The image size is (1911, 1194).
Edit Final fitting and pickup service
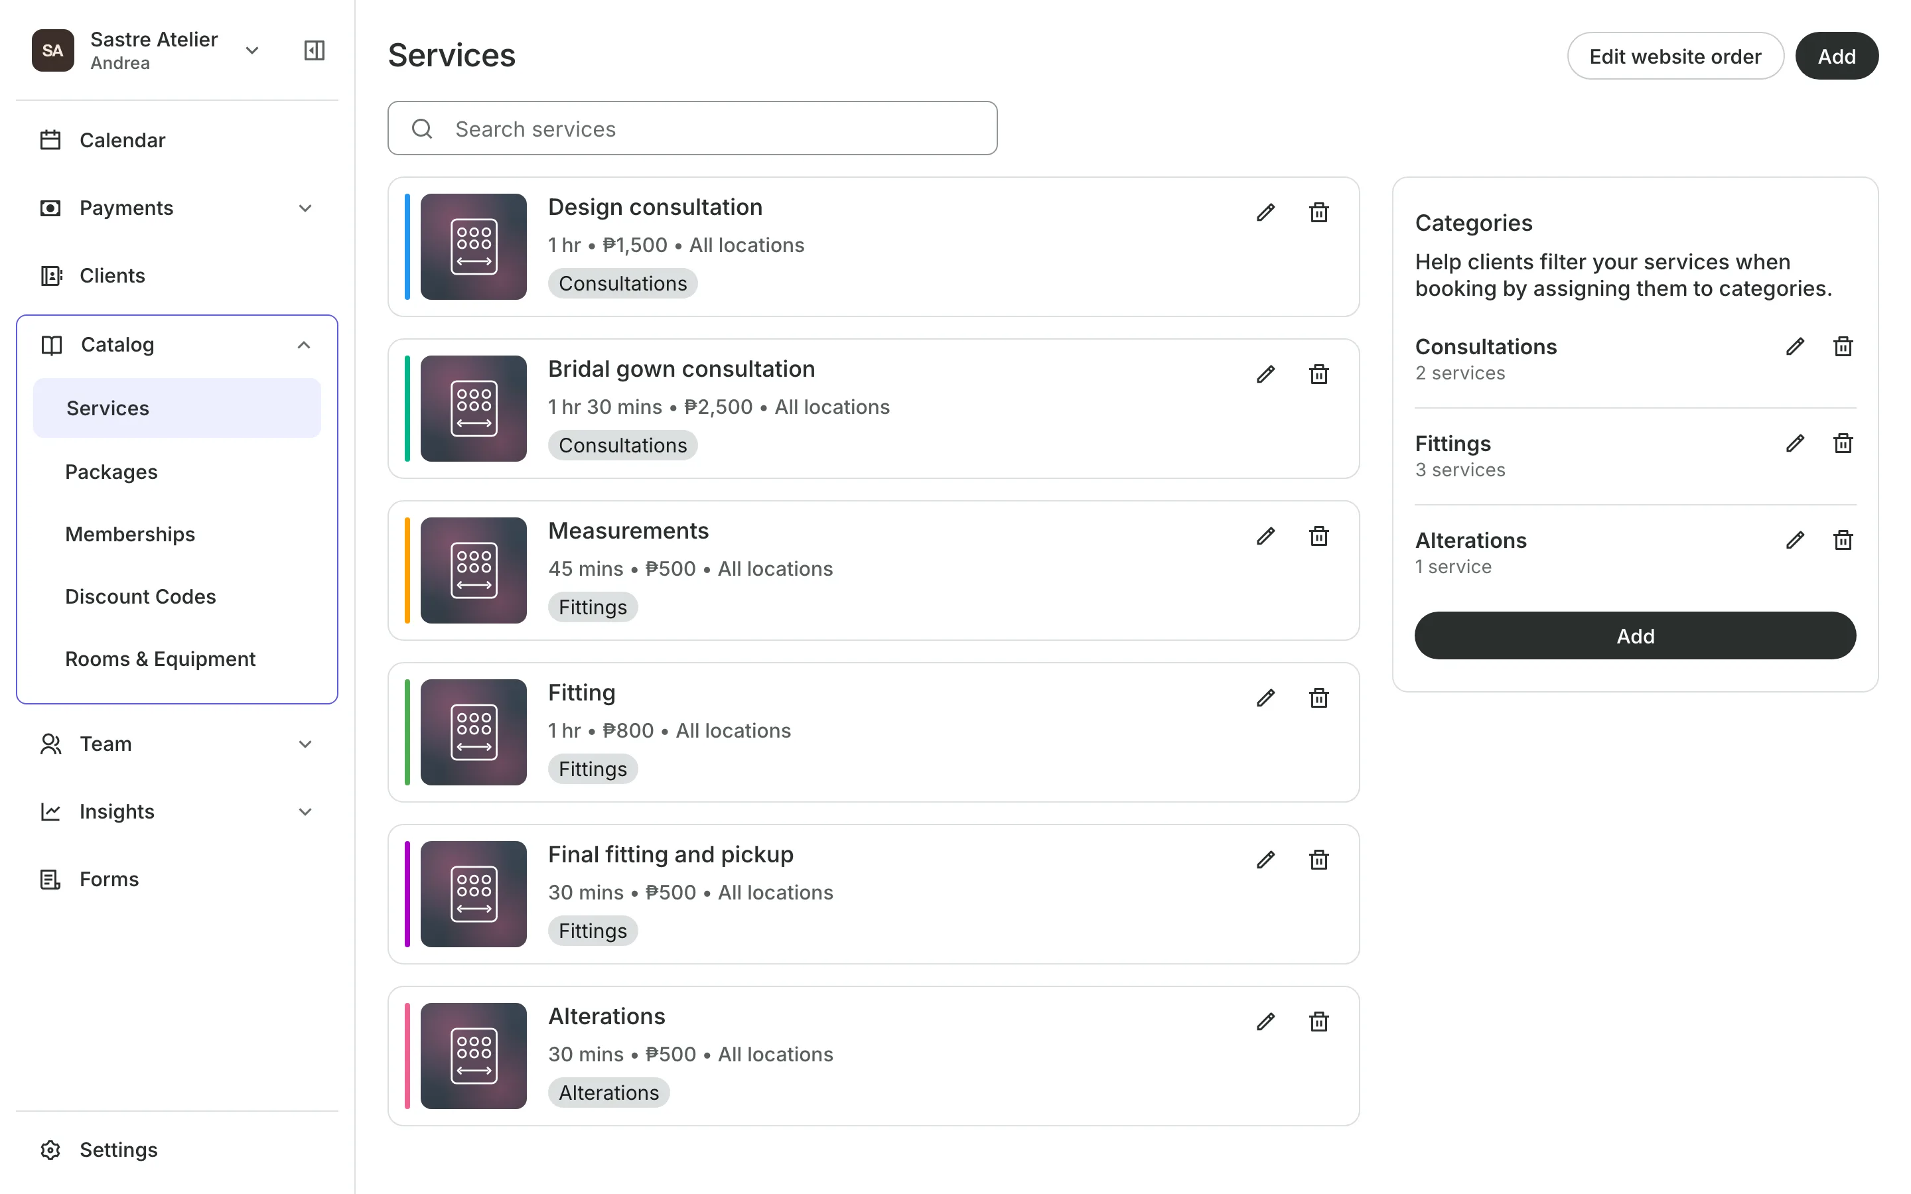pyautogui.click(x=1265, y=860)
